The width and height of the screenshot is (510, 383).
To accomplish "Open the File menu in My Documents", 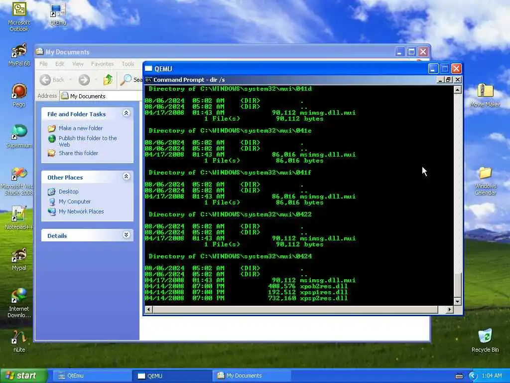I will [43, 64].
